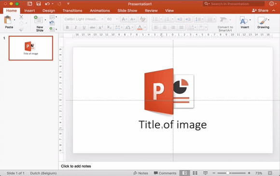Open the View tab

169,11
